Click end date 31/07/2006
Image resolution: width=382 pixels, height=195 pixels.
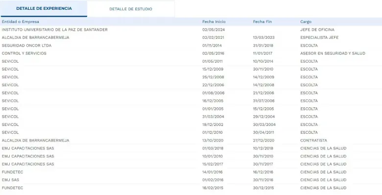pos(263,101)
